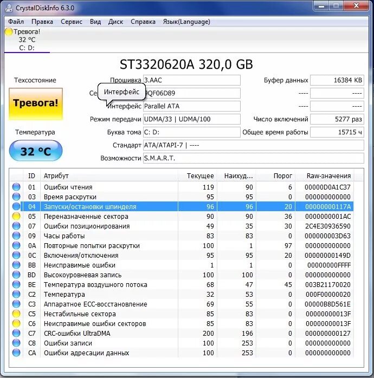The image size is (374, 378).
Task: Click the Атрибут column header
Action: tap(109, 176)
